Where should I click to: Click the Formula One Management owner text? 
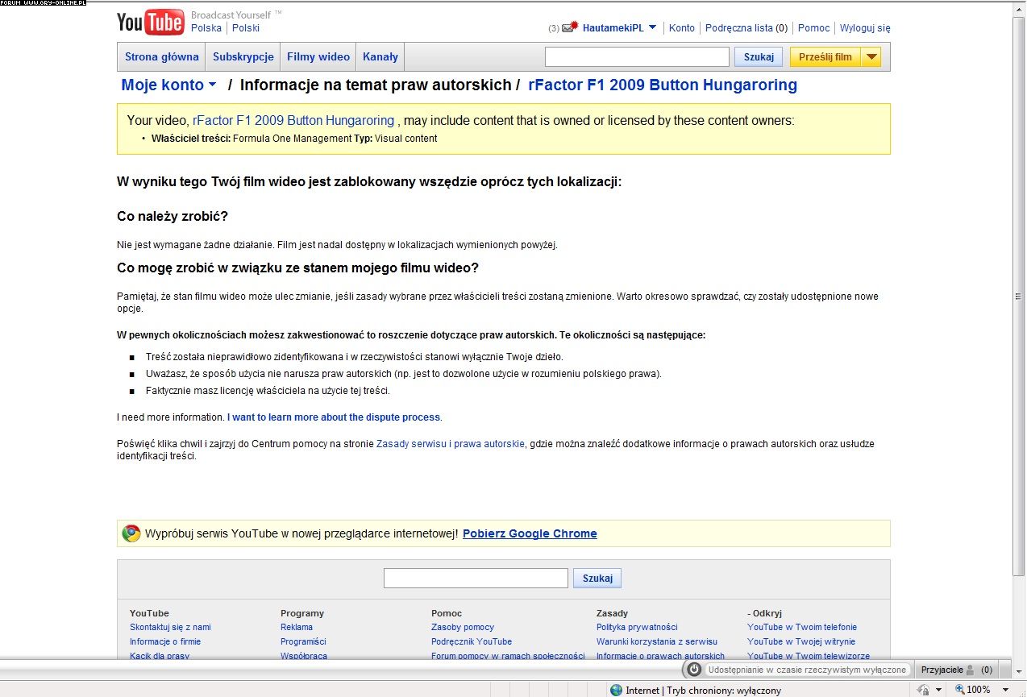pyautogui.click(x=292, y=139)
